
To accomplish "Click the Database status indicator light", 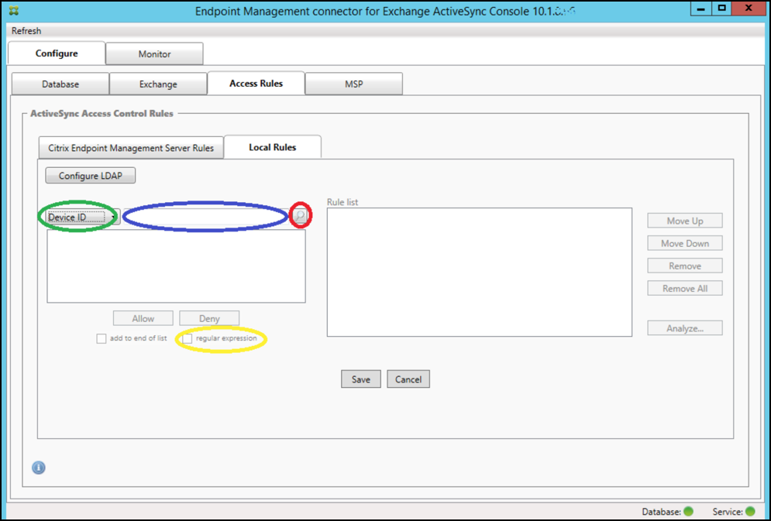I will tap(688, 512).
